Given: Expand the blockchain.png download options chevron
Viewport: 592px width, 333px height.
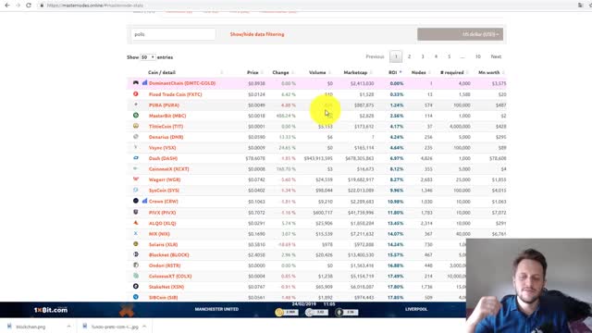Looking at the screenshot, I should tap(68, 327).
